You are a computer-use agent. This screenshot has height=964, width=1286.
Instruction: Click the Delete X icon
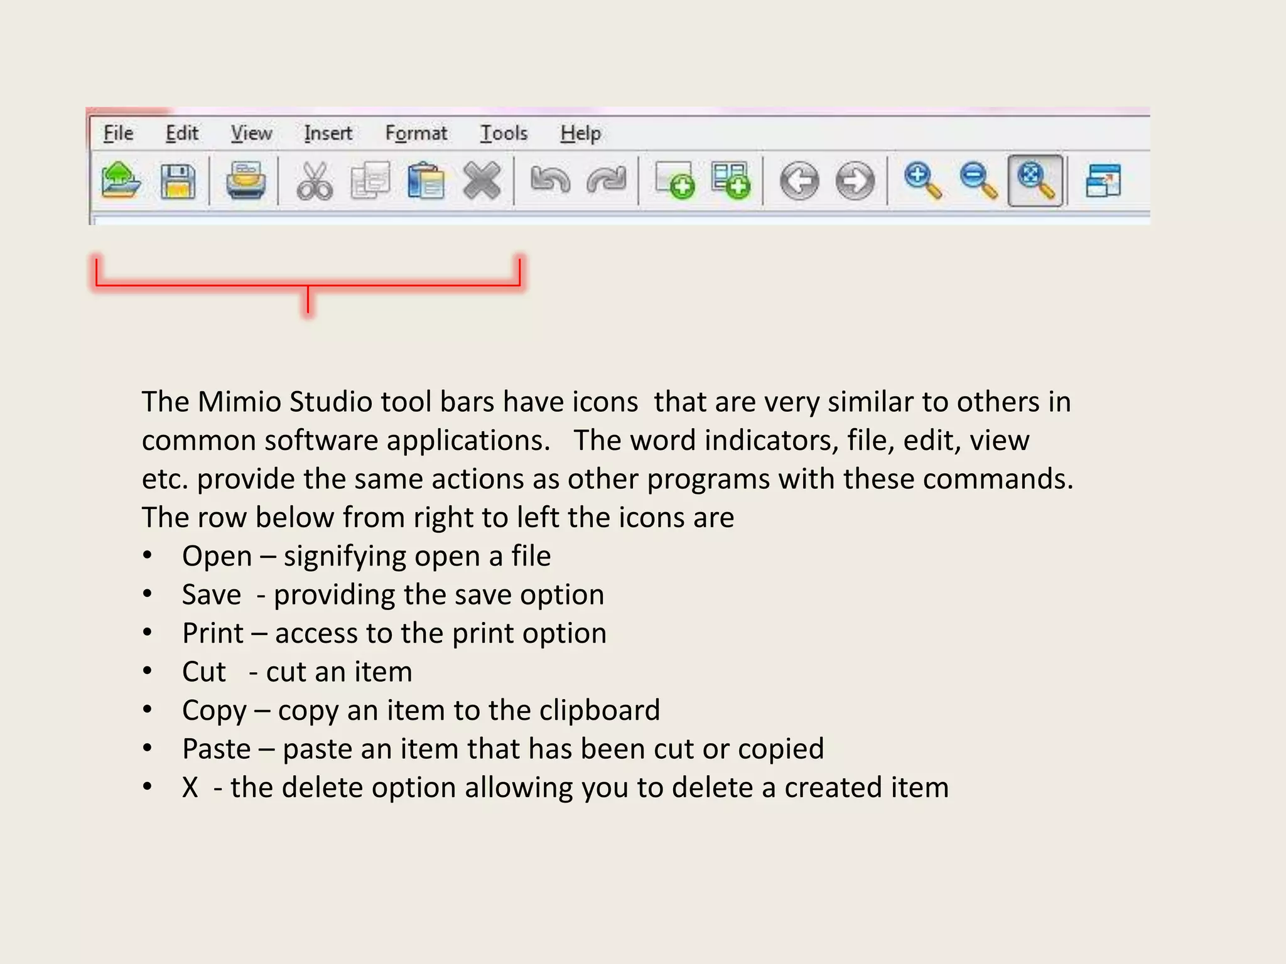click(482, 181)
